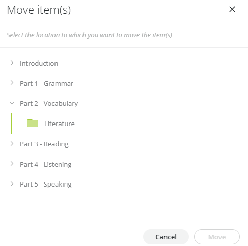
Task: Choose Part 5 - Speaking label
Action: (x=46, y=184)
